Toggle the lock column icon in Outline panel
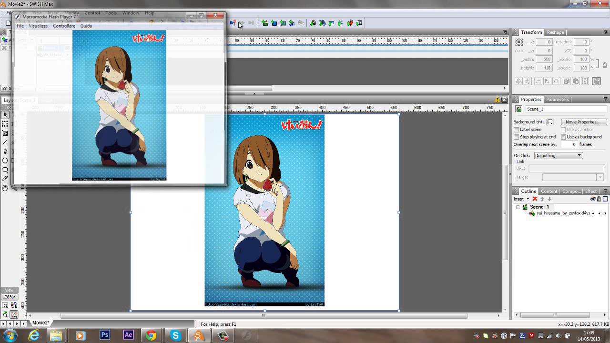The image size is (610, 343). (599, 199)
